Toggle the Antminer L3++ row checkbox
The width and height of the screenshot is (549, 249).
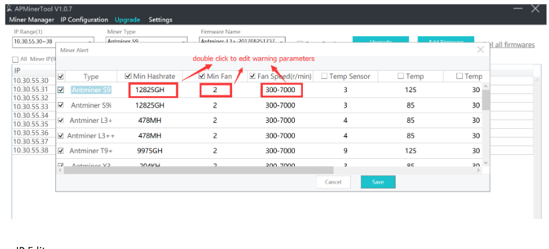point(61,136)
